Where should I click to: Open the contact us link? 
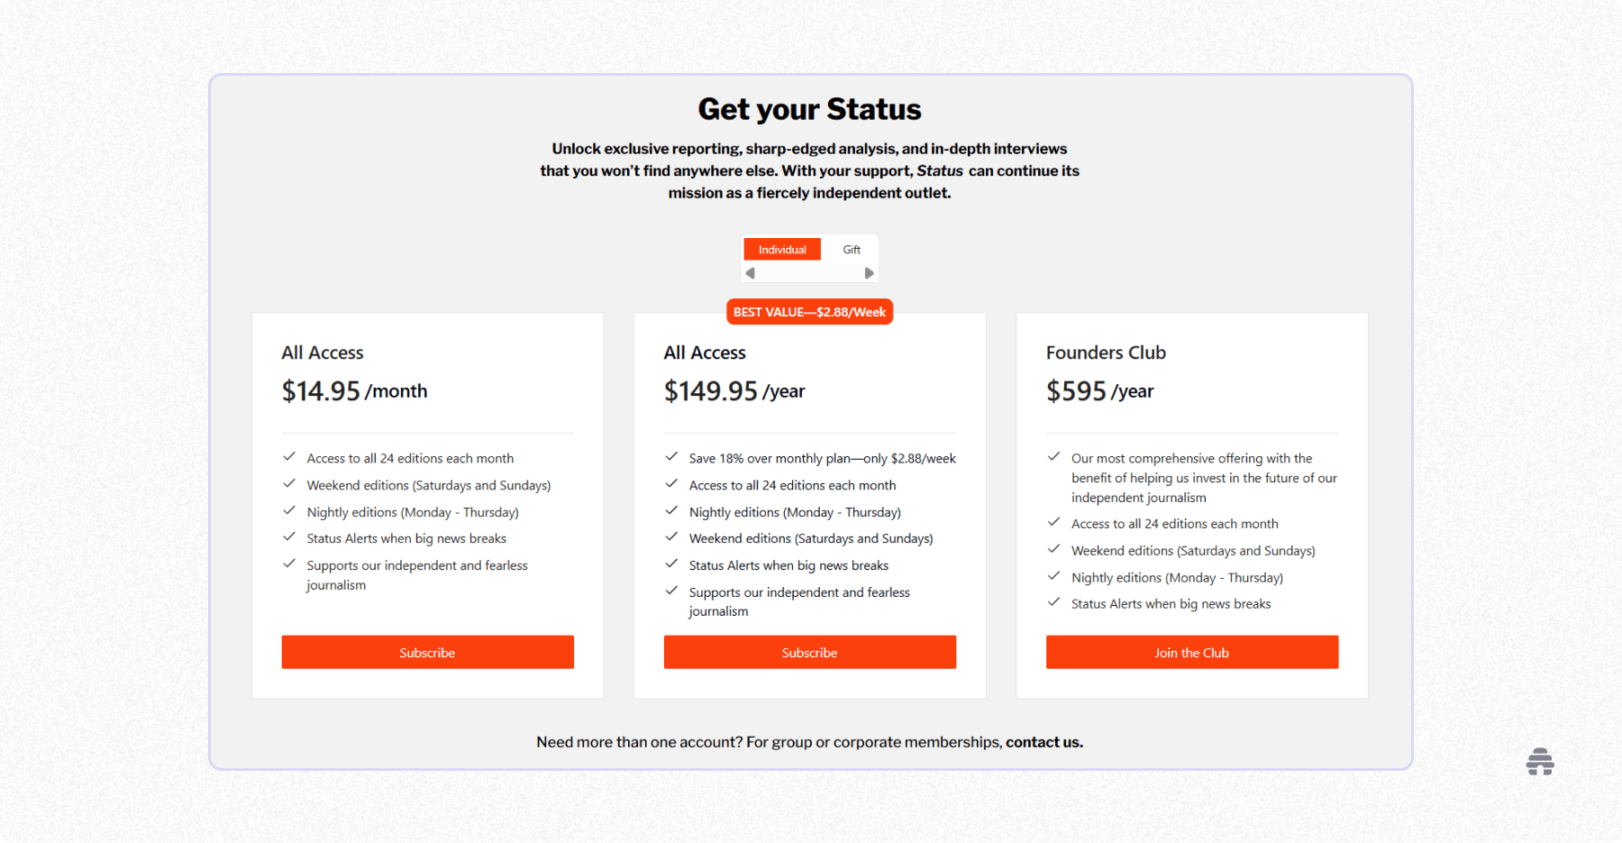click(1043, 741)
